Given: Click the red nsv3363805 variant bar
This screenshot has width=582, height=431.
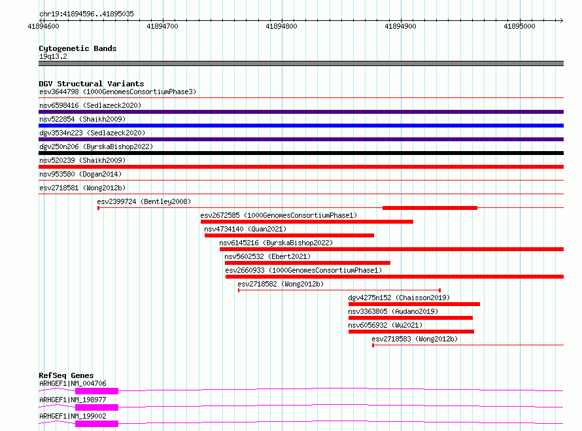Looking at the screenshot, I should 411,318.
